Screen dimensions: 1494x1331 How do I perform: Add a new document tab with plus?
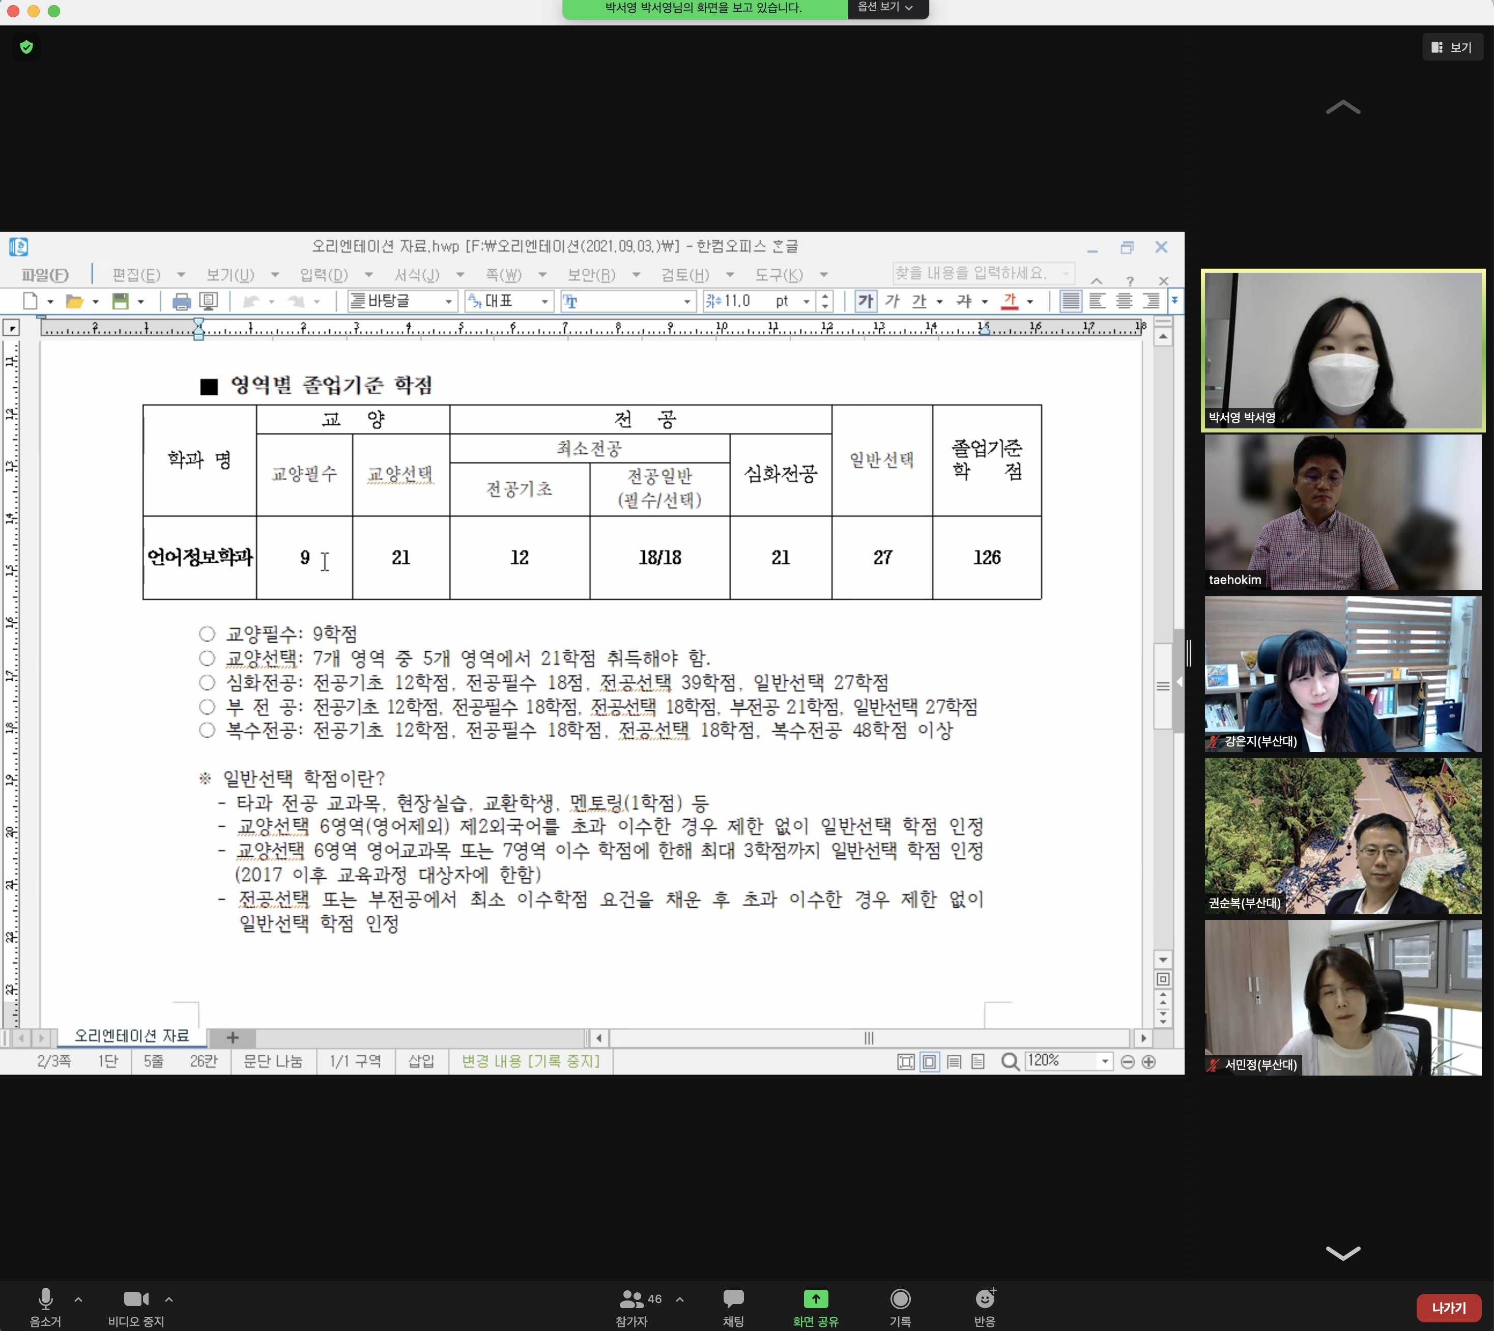point(233,1037)
